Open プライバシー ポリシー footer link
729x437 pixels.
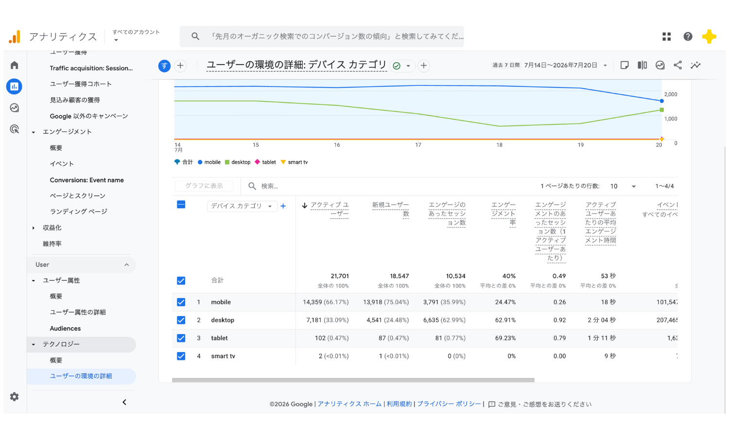[x=449, y=404]
